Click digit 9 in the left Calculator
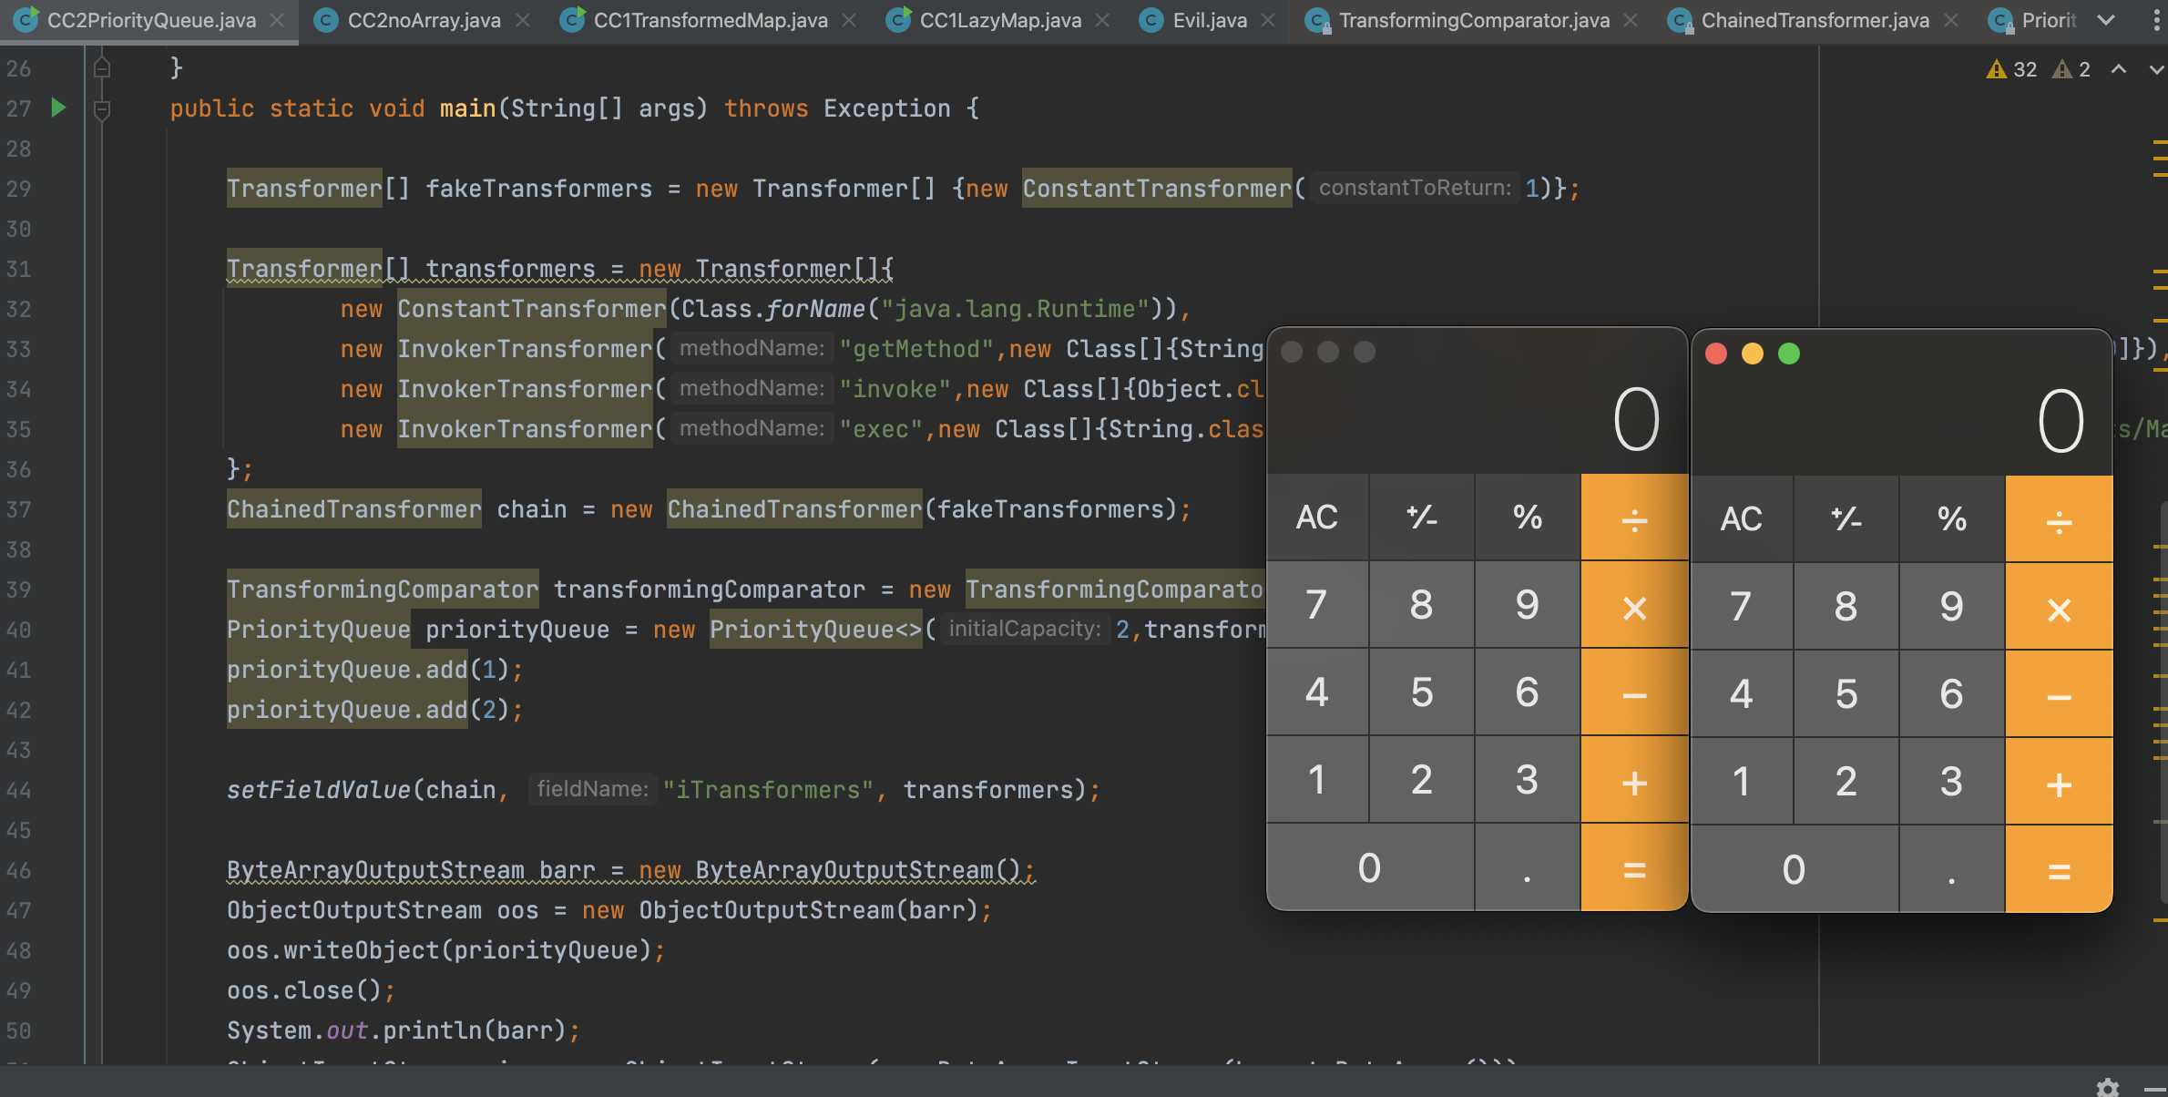 [x=1528, y=605]
